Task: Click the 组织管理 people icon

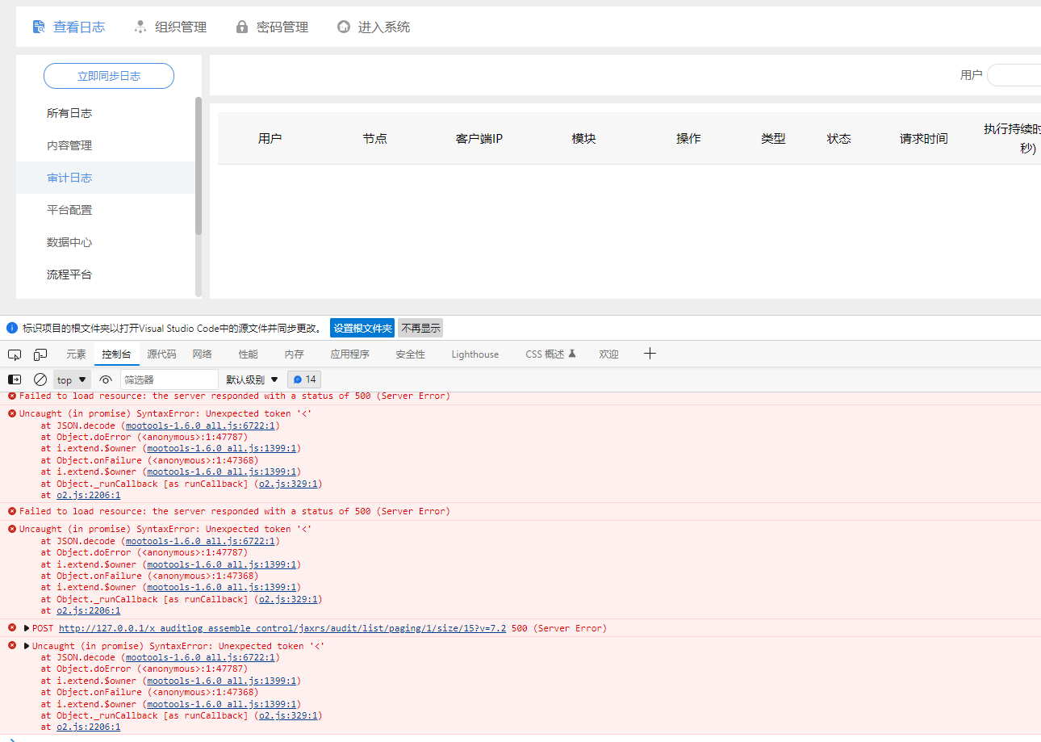Action: 139,26
